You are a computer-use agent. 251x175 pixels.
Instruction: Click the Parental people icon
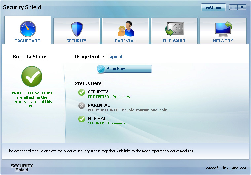pyautogui.click(x=126, y=29)
